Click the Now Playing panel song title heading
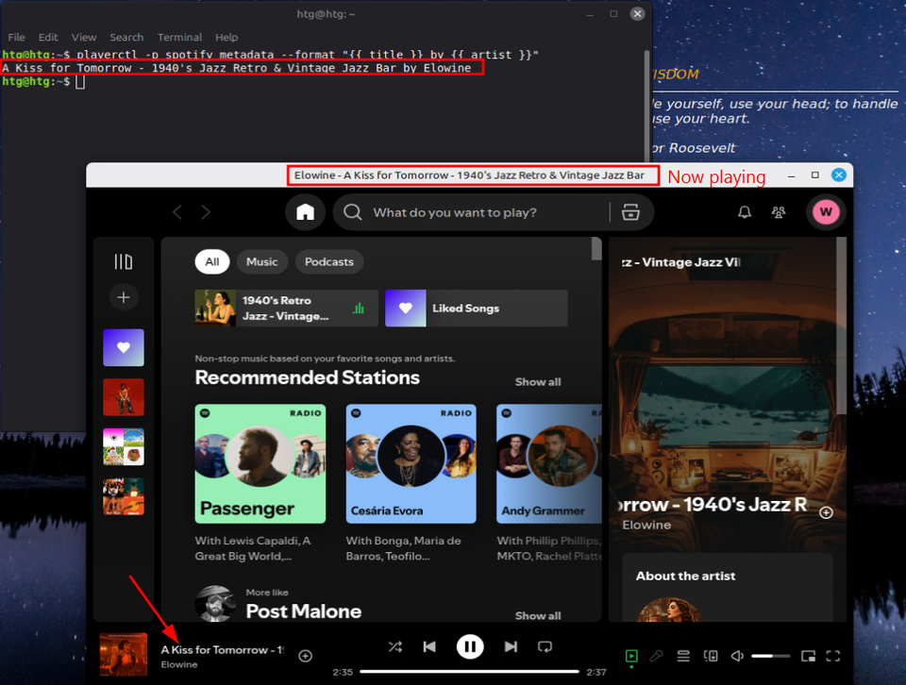The width and height of the screenshot is (906, 685). (714, 505)
